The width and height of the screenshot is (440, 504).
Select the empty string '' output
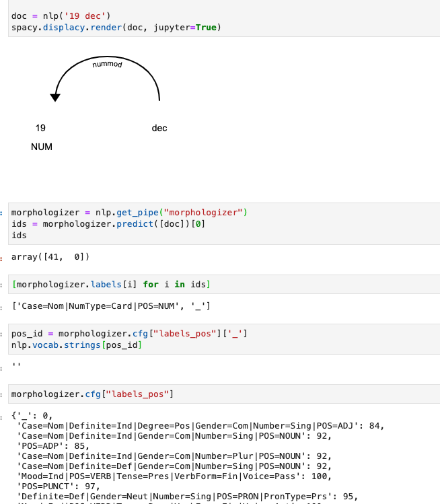16,365
